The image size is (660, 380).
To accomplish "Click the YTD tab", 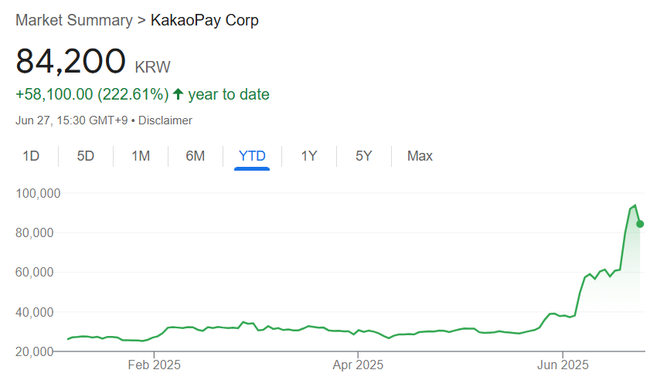I will tap(252, 156).
